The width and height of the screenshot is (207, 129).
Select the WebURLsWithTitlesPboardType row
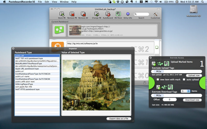point(37,63)
